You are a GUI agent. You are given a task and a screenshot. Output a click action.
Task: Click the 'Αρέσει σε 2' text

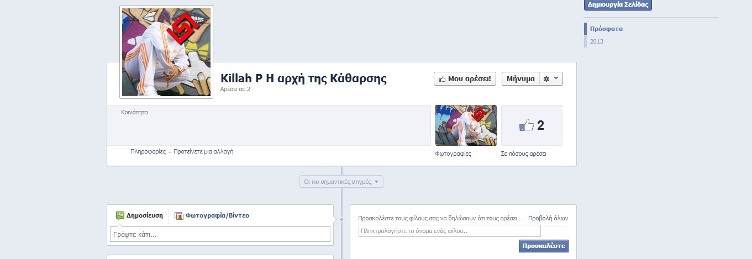(x=235, y=89)
